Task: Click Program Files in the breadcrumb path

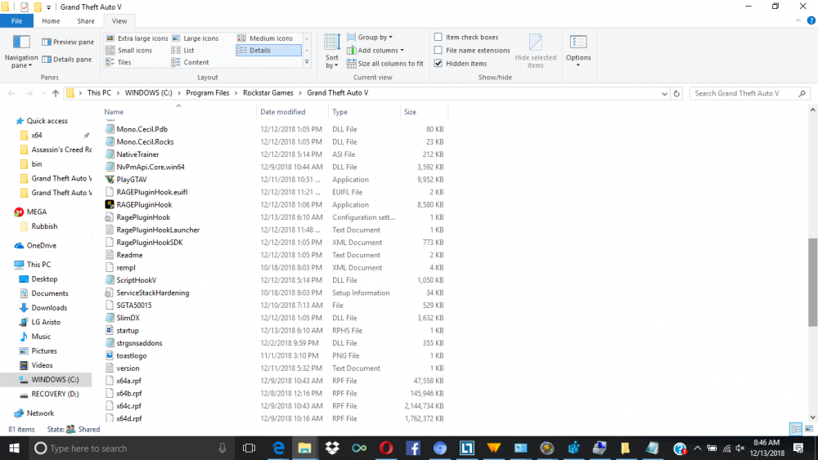Action: 208,92
